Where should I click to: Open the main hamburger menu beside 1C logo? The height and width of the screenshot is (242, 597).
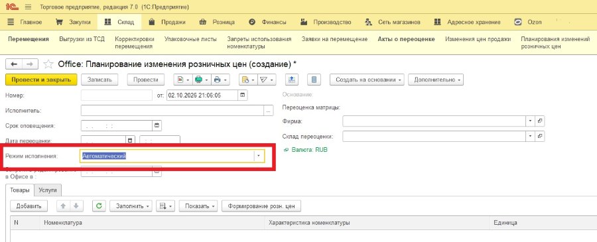pyautogui.click(x=28, y=7)
